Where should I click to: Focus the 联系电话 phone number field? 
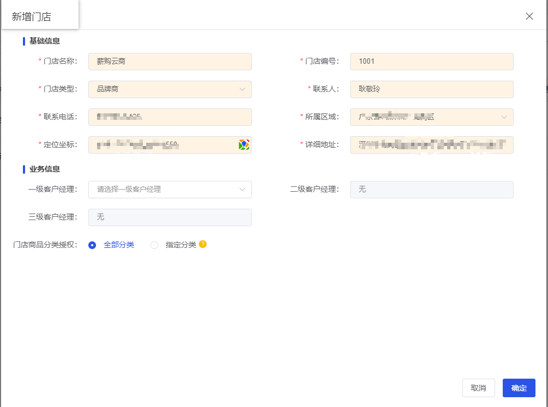170,117
